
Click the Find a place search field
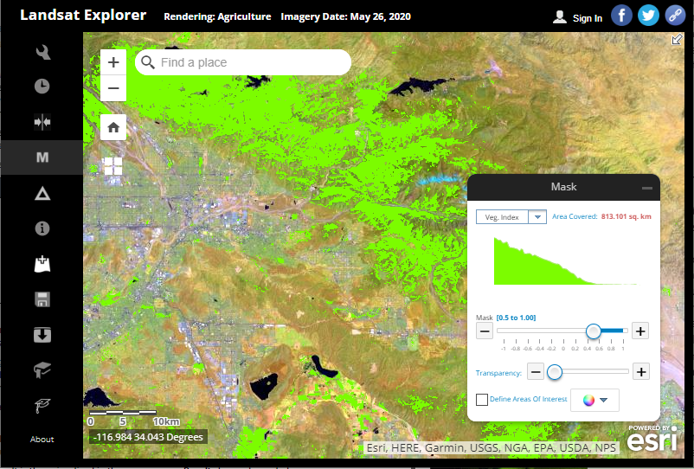(x=243, y=62)
